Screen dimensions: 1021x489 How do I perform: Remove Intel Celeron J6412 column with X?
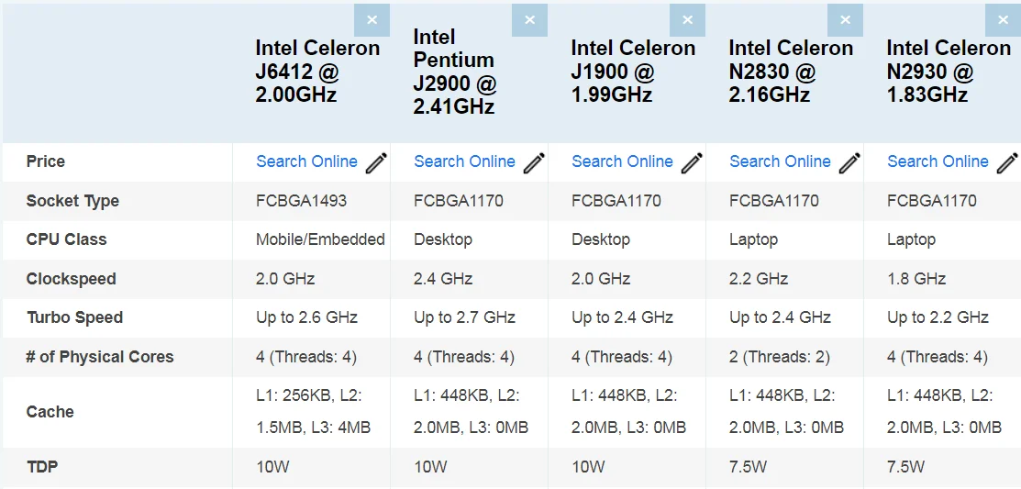click(x=372, y=20)
